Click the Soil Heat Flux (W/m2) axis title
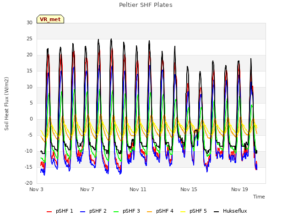 click(6, 104)
